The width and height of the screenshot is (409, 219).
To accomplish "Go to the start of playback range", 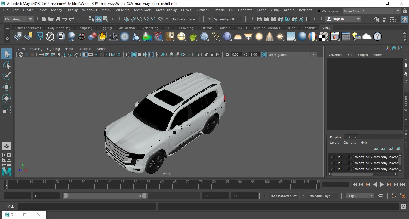I will click(354, 185).
